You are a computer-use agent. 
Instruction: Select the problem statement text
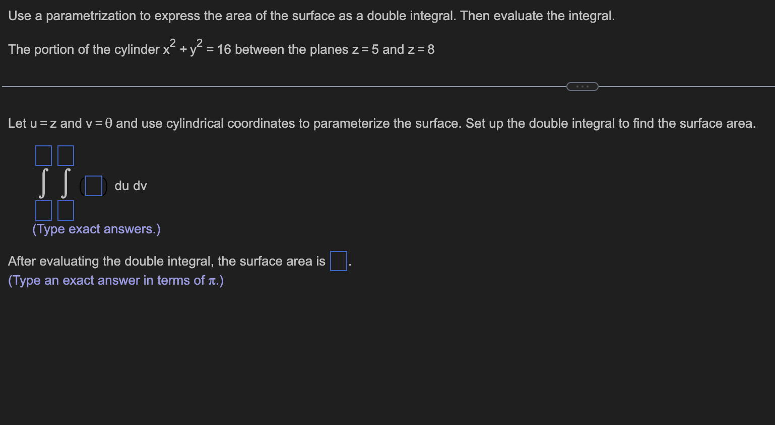[x=311, y=16]
